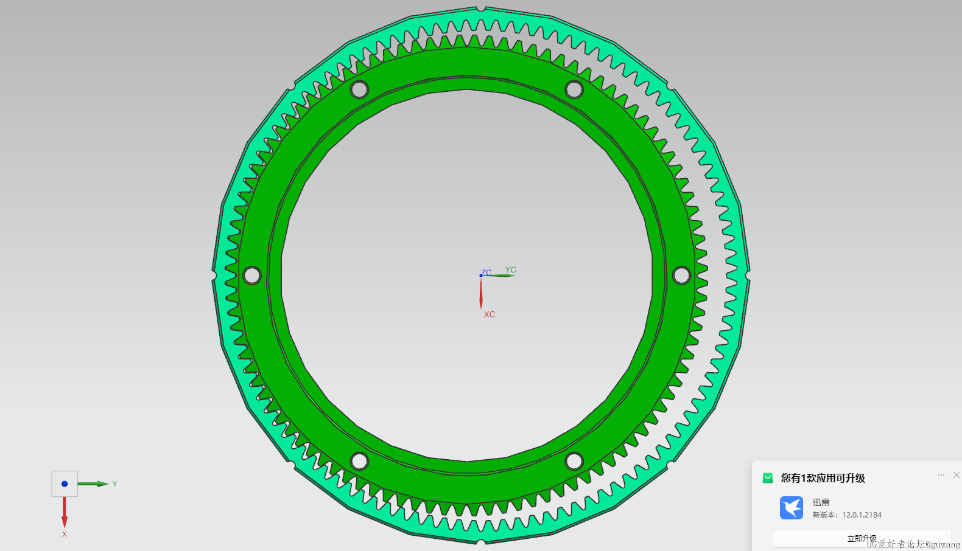
Task: Click the green Y arrow of view triad
Action: tap(93, 484)
